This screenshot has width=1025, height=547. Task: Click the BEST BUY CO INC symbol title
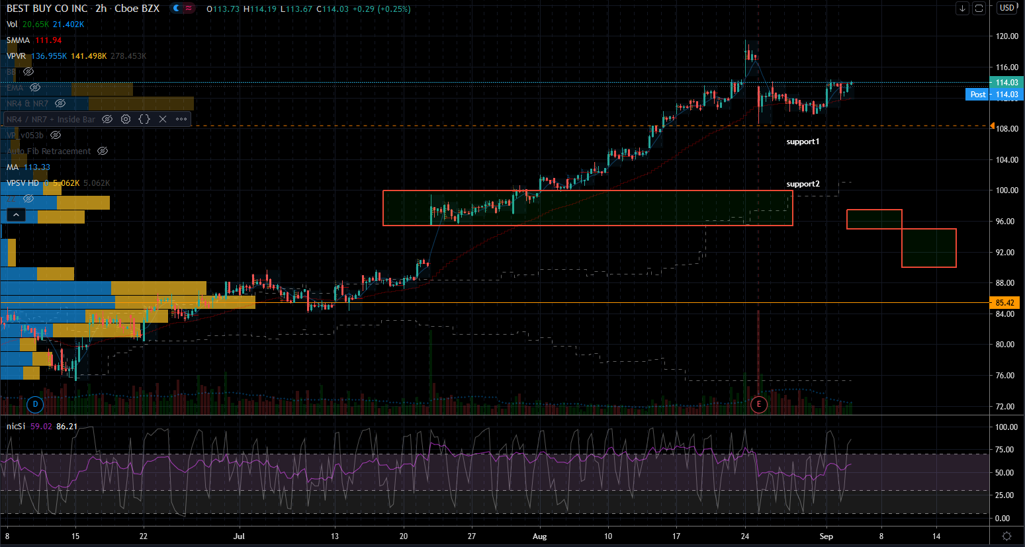[x=47, y=9]
